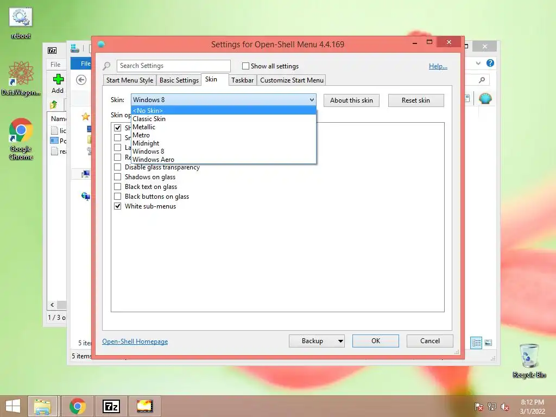Choose Midnight skin from the list
This screenshot has height=417, width=556.
click(223, 143)
